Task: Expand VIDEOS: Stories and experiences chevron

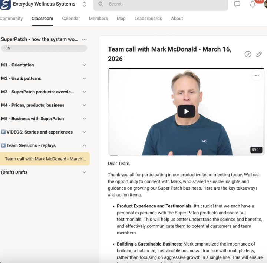Action: (x=84, y=132)
